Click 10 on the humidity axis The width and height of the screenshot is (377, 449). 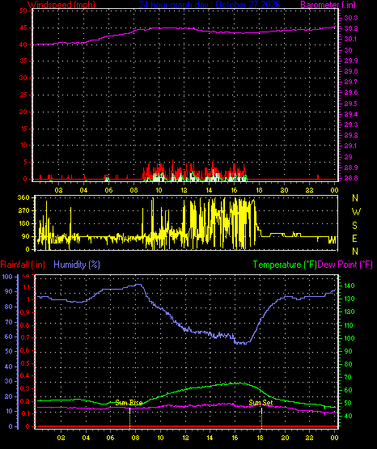coord(9,412)
